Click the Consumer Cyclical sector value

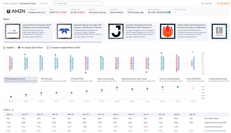tap(97, 12)
